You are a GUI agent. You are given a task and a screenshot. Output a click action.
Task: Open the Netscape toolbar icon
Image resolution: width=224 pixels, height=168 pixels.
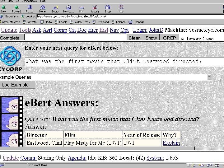tap(68, 7)
